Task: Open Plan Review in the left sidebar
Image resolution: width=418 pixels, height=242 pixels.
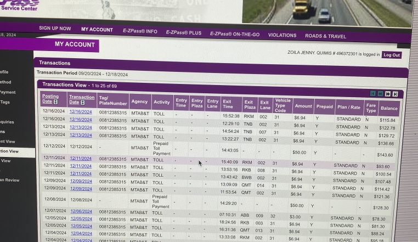Action: click(x=9, y=180)
